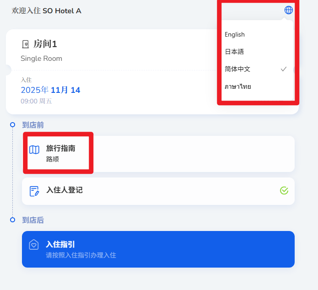Open the globe language selector
The width and height of the screenshot is (318, 290).
[x=288, y=10]
